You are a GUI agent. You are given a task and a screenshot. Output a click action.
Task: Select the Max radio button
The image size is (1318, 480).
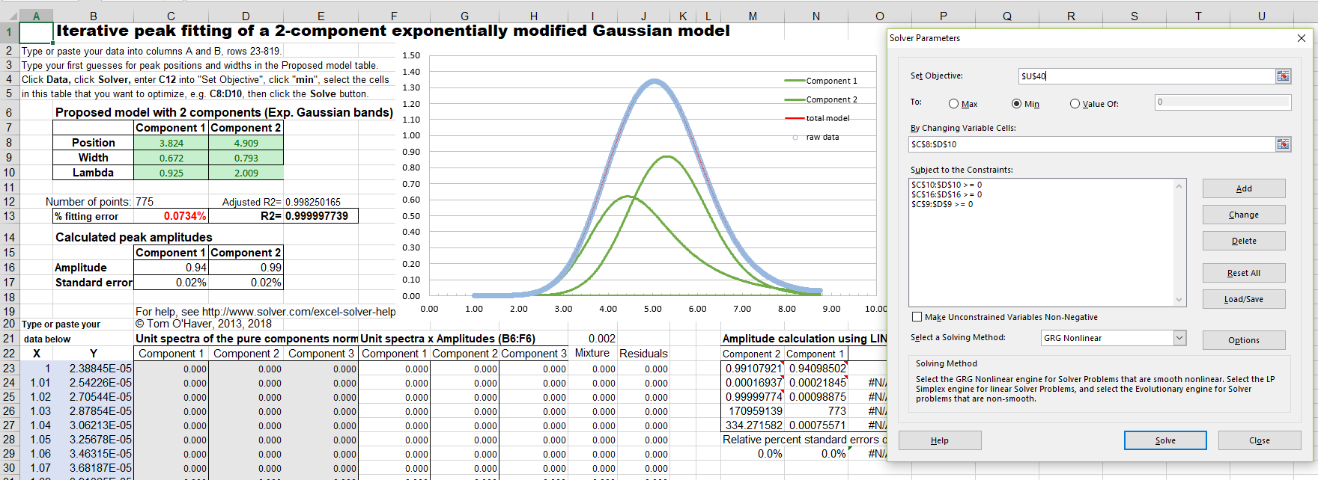(953, 104)
